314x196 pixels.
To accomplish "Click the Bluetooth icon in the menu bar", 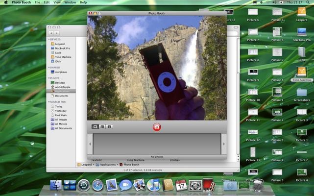I will [x=261, y=2].
